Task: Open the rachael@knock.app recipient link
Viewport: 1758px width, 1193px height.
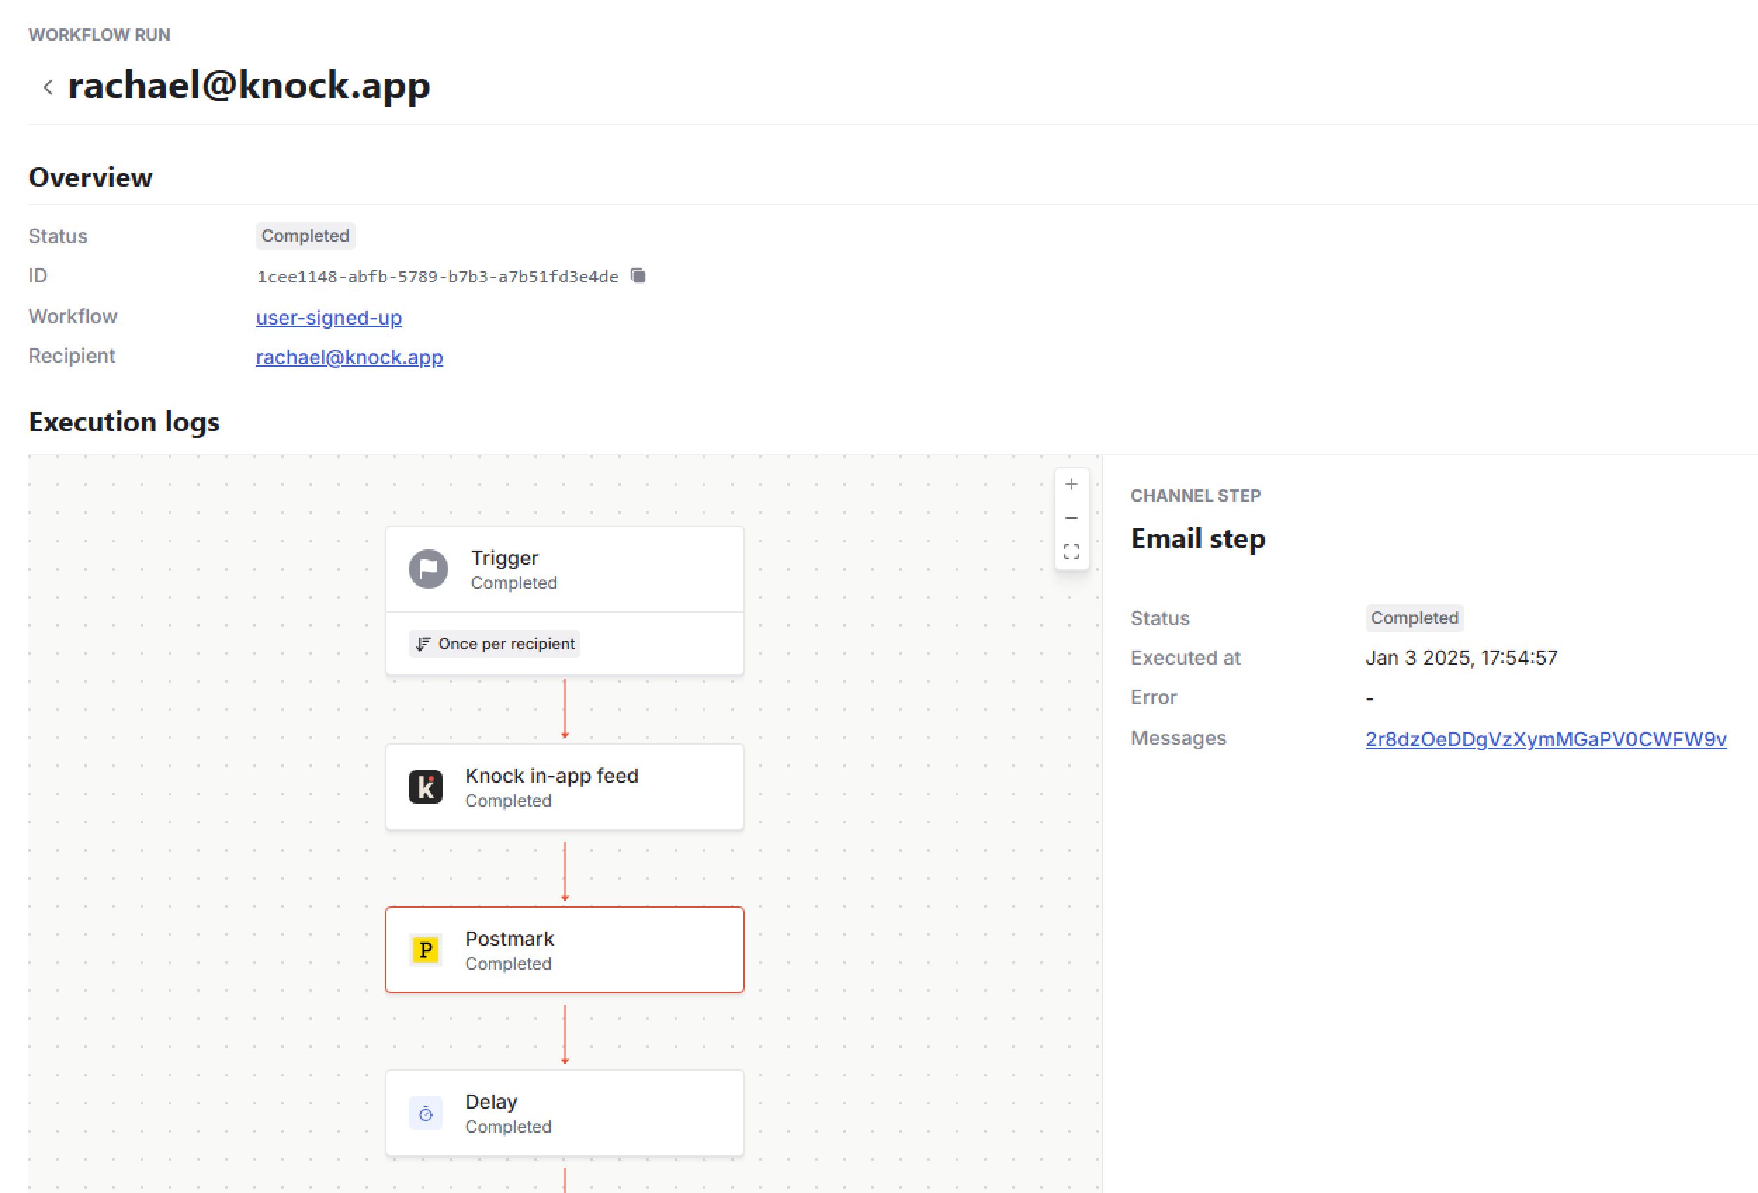Action: point(349,356)
